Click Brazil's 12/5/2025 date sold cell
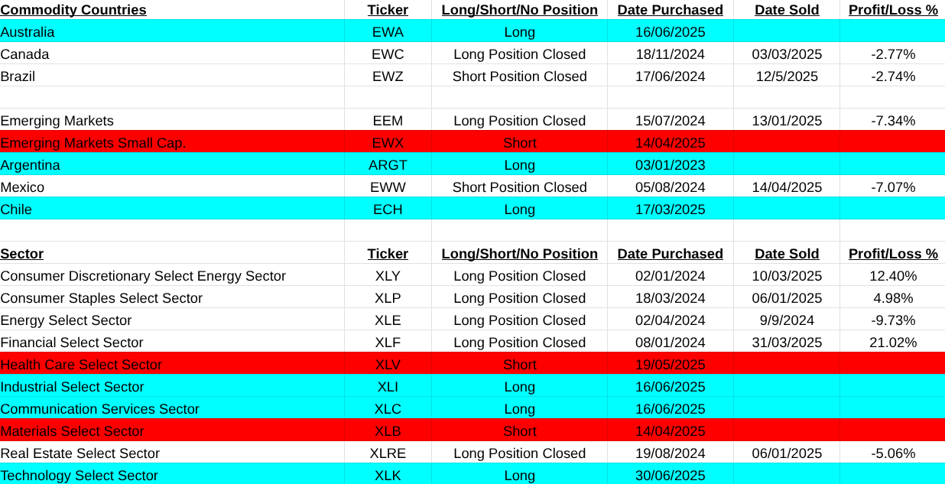 click(786, 76)
